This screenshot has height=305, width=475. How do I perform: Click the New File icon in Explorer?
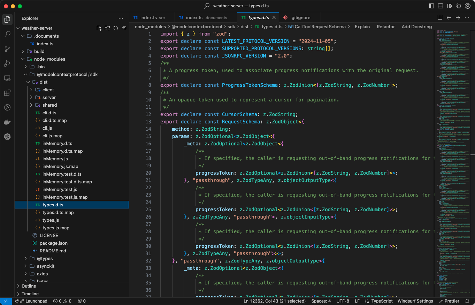point(99,28)
